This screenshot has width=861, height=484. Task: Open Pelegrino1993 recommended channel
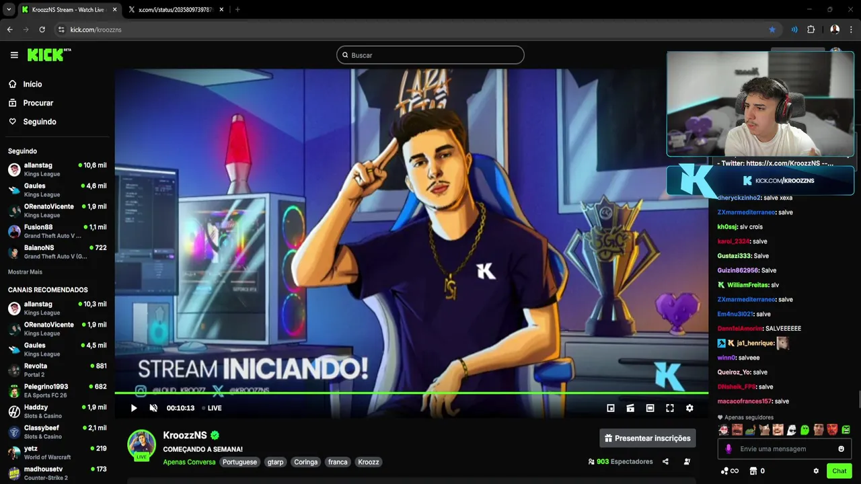[x=57, y=391]
